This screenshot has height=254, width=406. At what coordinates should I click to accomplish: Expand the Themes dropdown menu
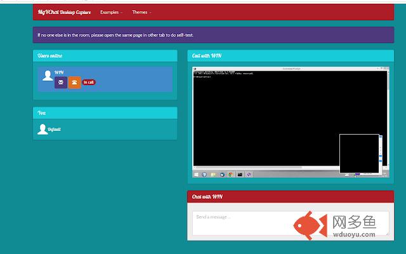click(141, 12)
